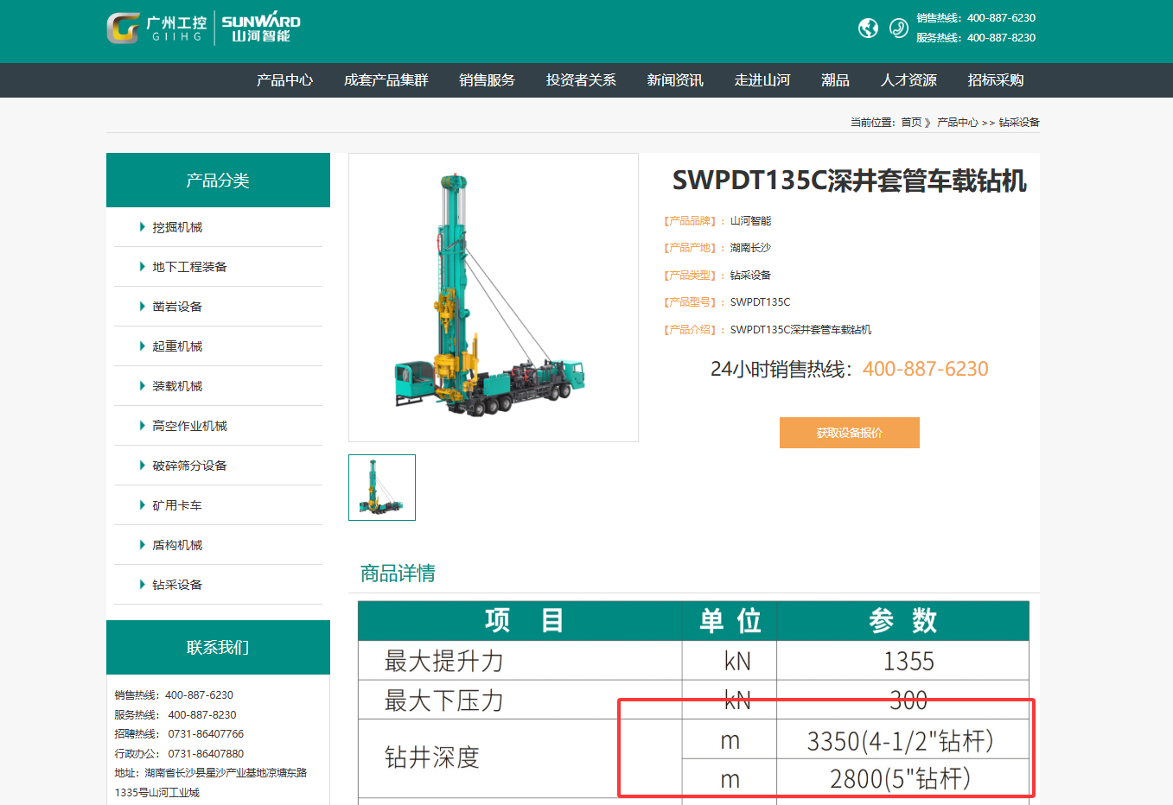The height and width of the screenshot is (805, 1173).
Task: Select 装载机械 category
Action: tap(177, 386)
